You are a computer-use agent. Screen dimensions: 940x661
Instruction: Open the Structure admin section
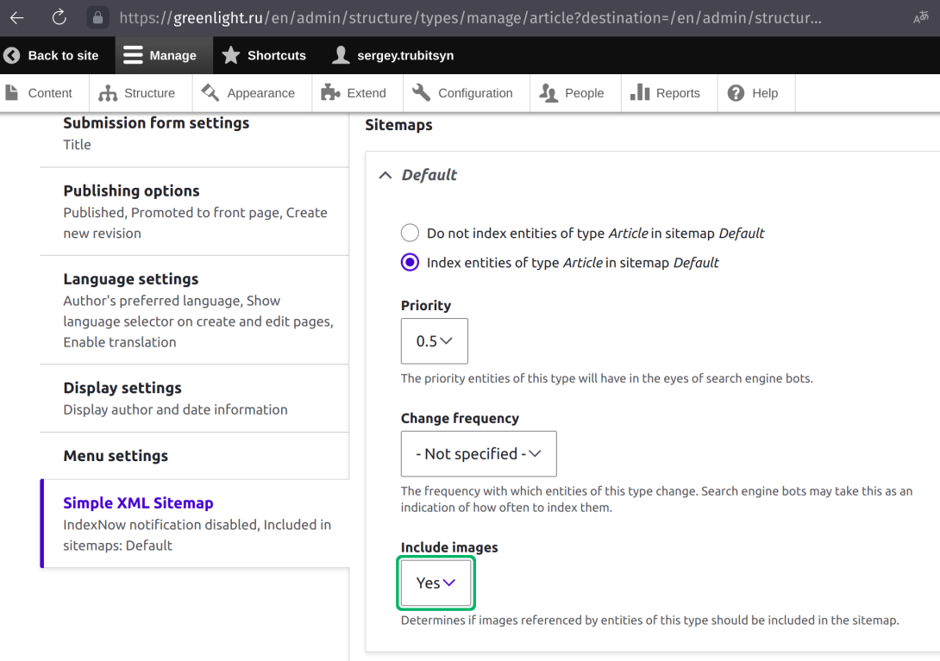[x=140, y=92]
